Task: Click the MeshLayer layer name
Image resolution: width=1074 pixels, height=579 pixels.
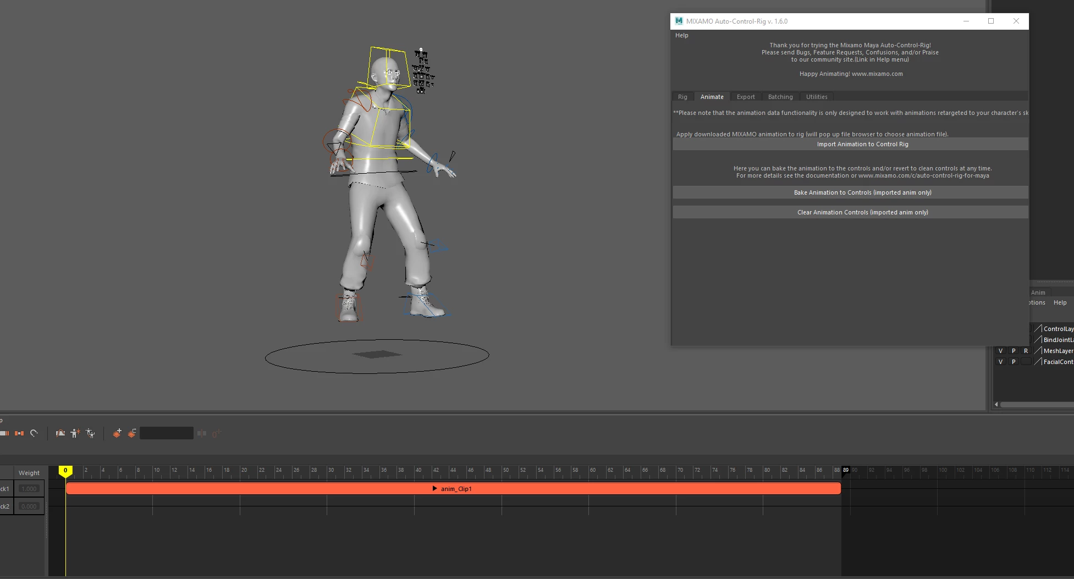Action: click(1059, 351)
